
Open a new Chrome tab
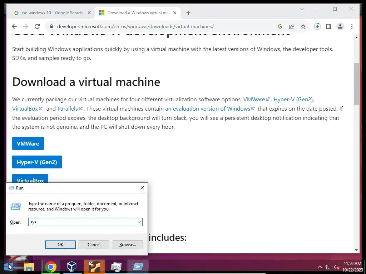pyautogui.click(x=188, y=13)
